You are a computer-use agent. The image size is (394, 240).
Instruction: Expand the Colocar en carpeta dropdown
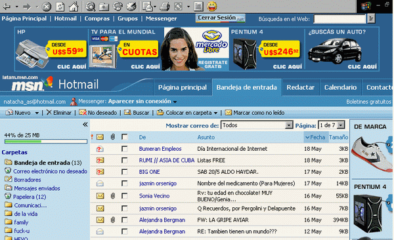tap(215, 113)
